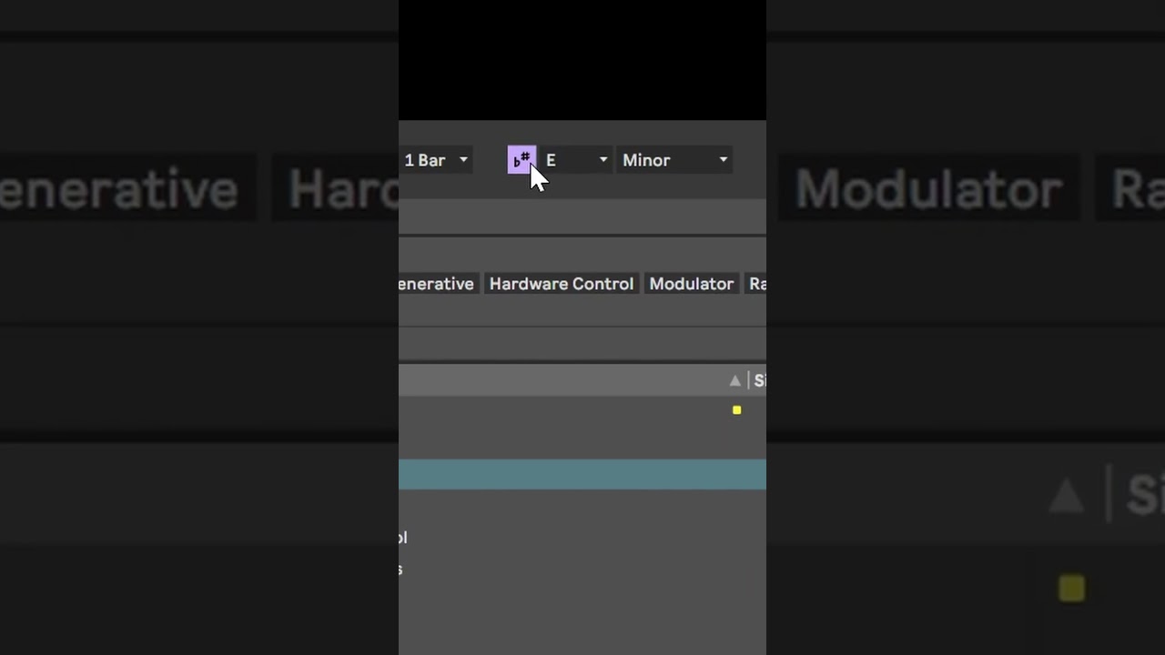The height and width of the screenshot is (655, 1165).
Task: Select the sharp Generative tag beside Hardware Control
Action: pyautogui.click(x=438, y=284)
